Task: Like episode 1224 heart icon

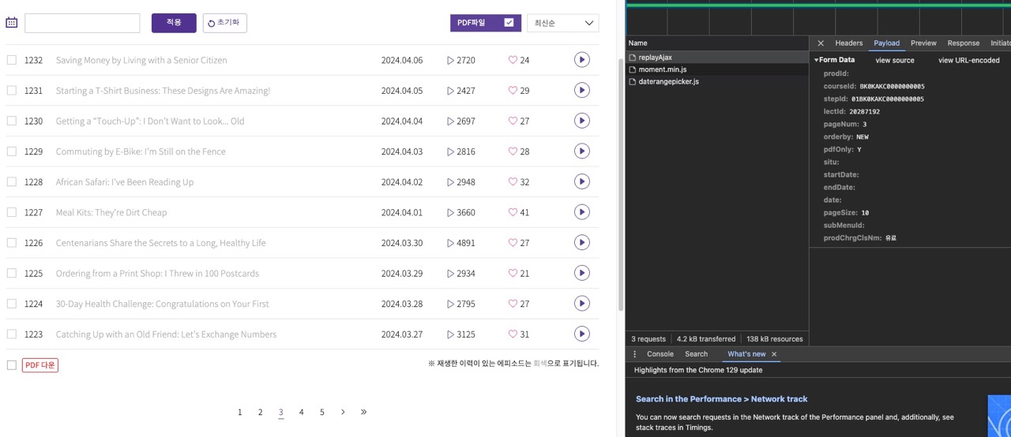Action: pos(513,304)
